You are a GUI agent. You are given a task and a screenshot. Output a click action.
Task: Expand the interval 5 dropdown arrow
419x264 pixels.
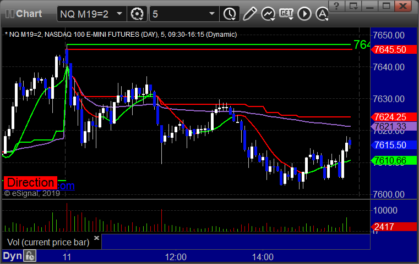point(212,14)
